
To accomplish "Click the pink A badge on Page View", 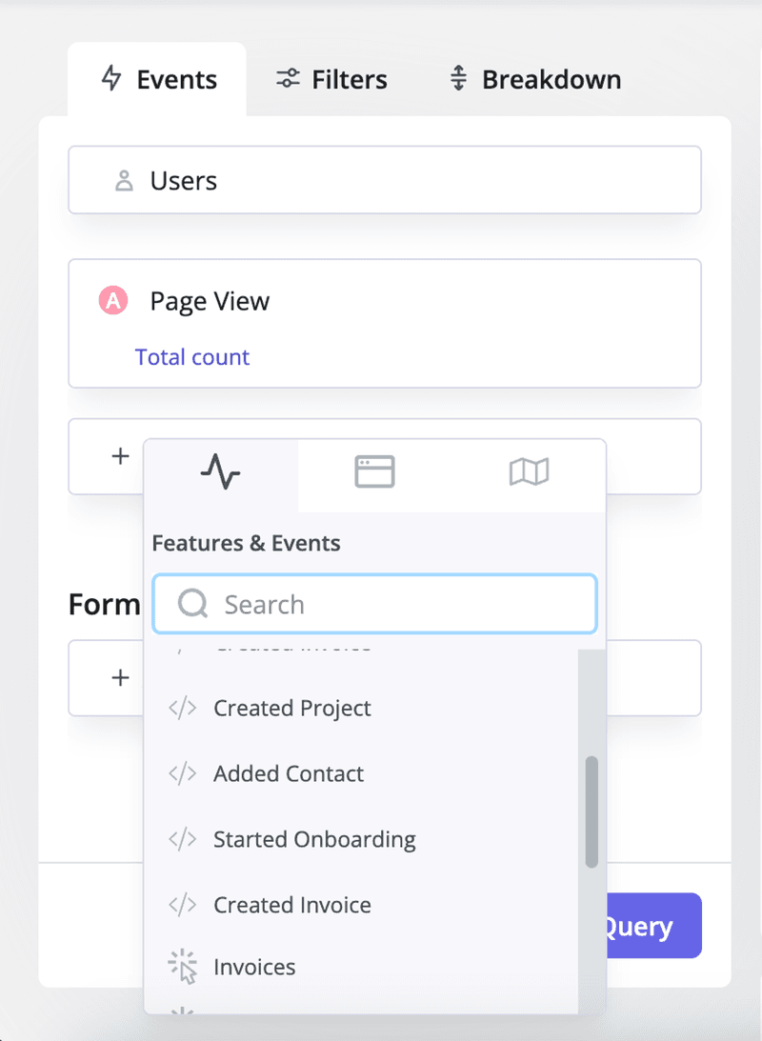I will [x=111, y=300].
